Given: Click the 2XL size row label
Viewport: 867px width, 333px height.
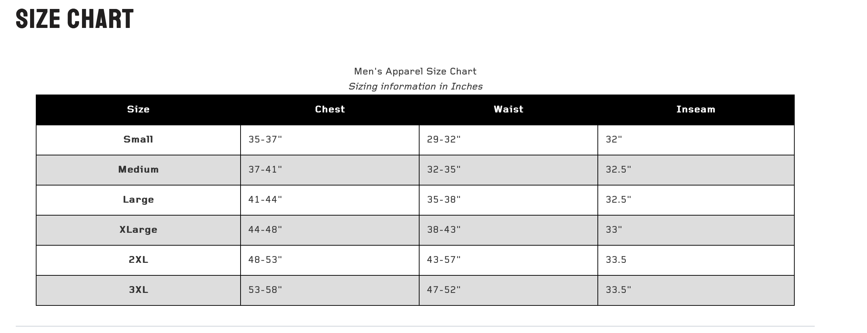Looking at the screenshot, I should pyautogui.click(x=138, y=260).
